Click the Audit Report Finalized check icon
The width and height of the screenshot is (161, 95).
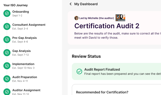[x=79, y=71]
